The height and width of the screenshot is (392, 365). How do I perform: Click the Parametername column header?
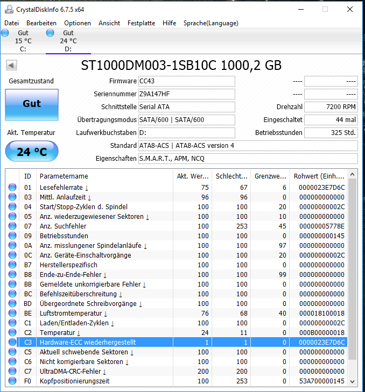[104, 176]
